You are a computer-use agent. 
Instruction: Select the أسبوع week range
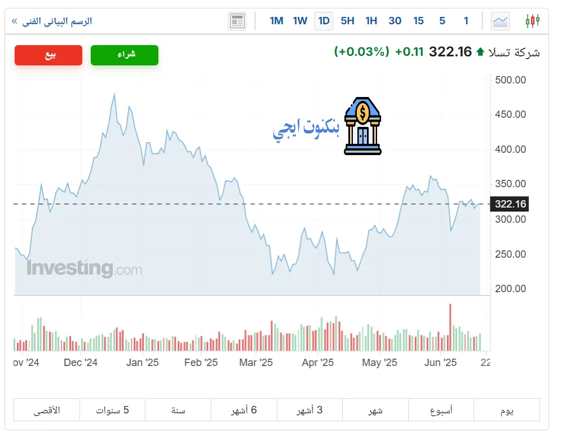[x=441, y=410]
